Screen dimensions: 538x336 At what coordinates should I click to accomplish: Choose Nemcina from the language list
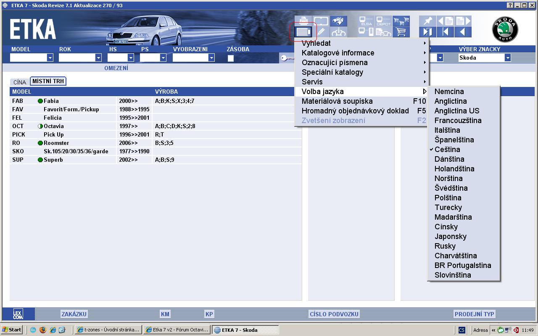click(449, 92)
